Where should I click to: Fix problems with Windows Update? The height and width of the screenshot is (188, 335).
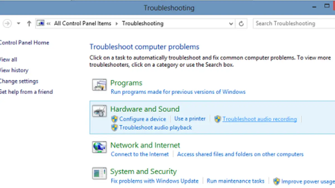pyautogui.click(x=155, y=181)
